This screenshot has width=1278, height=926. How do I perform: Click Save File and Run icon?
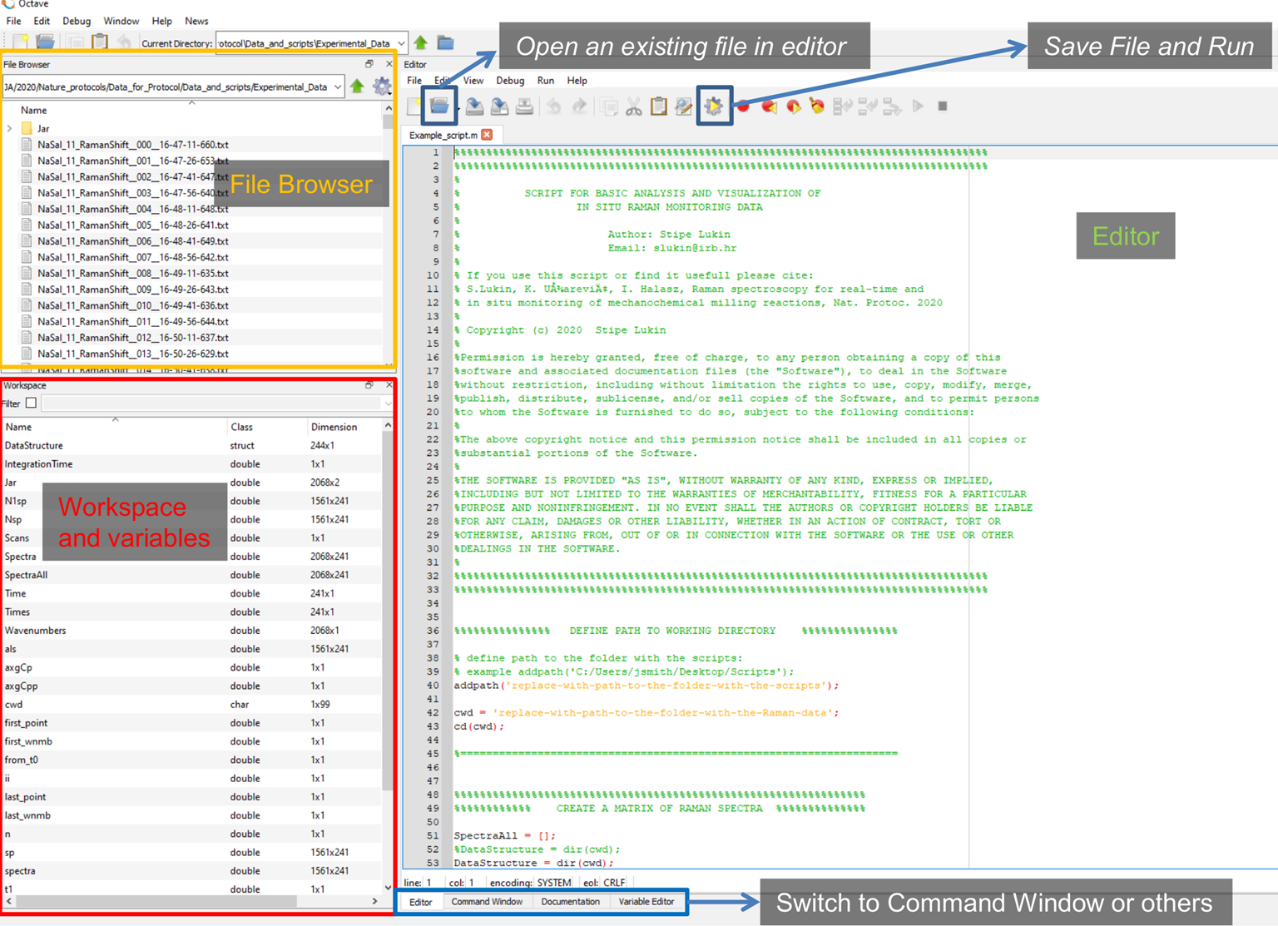coord(714,106)
